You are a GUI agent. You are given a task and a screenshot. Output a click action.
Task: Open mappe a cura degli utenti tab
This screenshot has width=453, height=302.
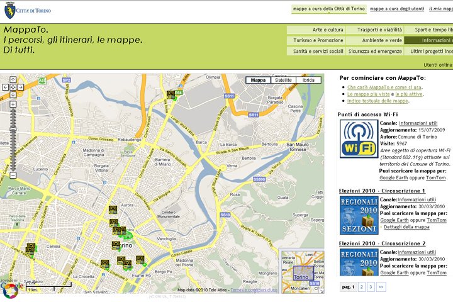[x=396, y=9]
